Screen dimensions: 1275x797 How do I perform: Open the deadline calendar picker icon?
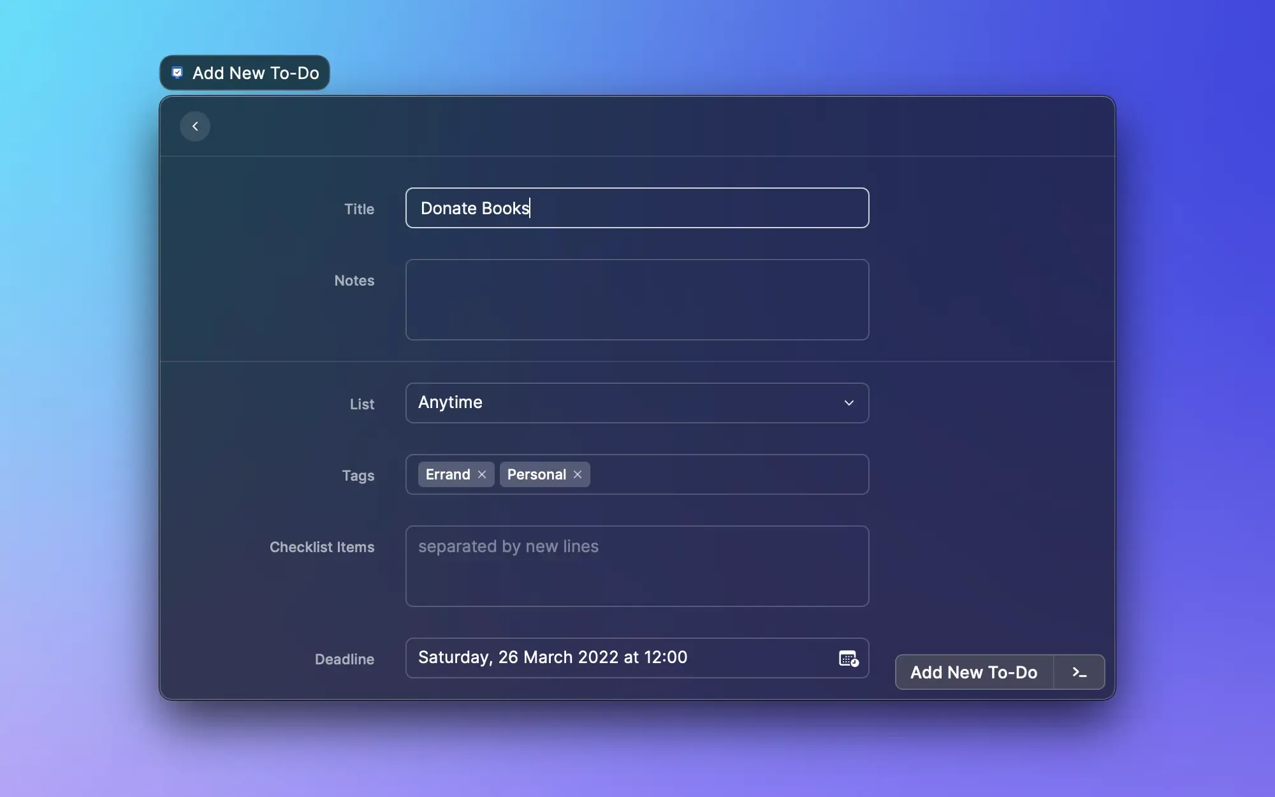coord(848,658)
